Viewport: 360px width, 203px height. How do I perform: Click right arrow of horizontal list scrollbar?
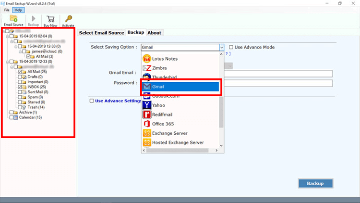point(216,150)
